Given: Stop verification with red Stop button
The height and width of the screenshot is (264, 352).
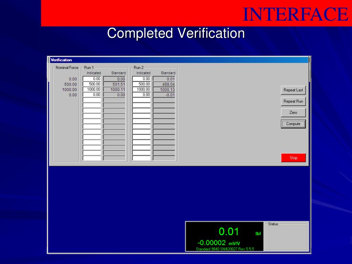Looking at the screenshot, I should (x=293, y=158).
